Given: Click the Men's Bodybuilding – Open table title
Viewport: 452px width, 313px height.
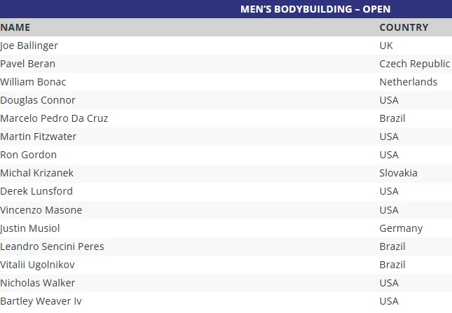Looking at the screenshot, I should 315,9.
